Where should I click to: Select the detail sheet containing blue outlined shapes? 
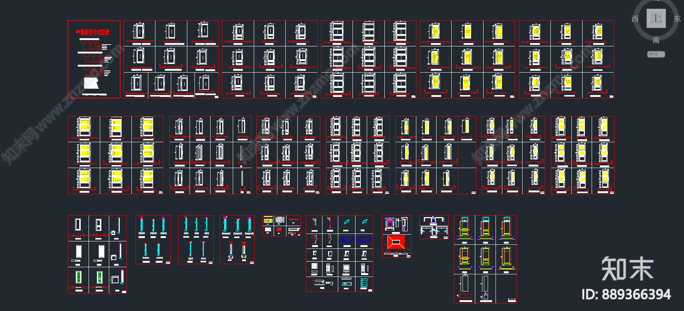pos(339,253)
